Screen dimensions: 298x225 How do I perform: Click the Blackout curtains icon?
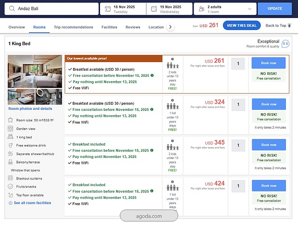pyautogui.click(x=10, y=178)
